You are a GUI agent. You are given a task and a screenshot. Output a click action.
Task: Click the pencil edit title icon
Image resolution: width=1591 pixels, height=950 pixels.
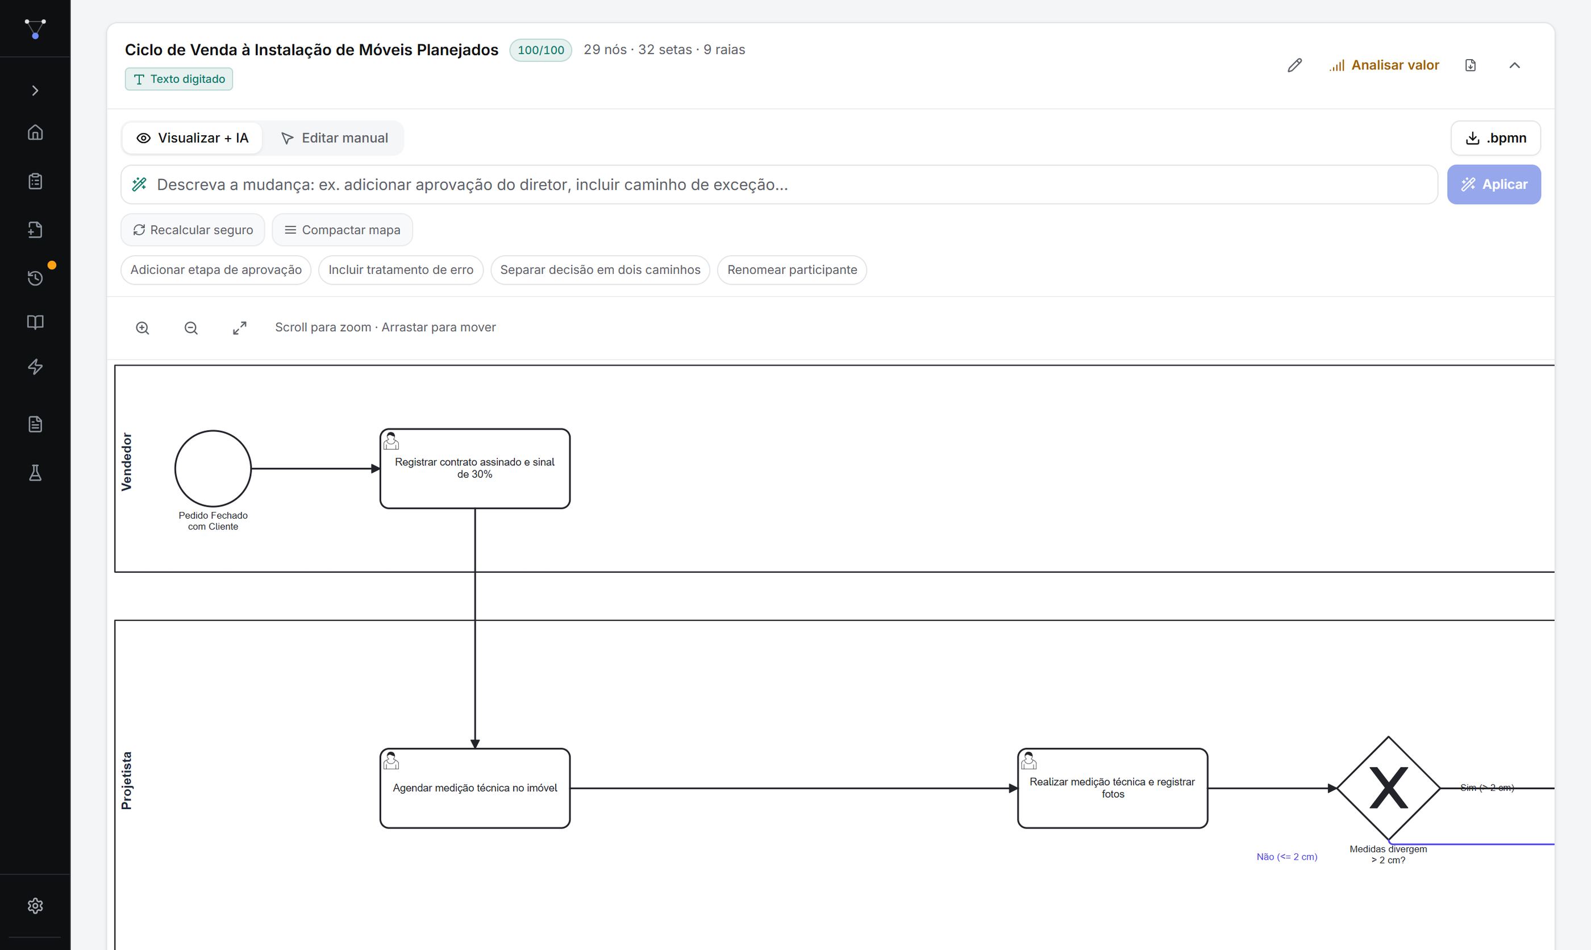(x=1294, y=65)
